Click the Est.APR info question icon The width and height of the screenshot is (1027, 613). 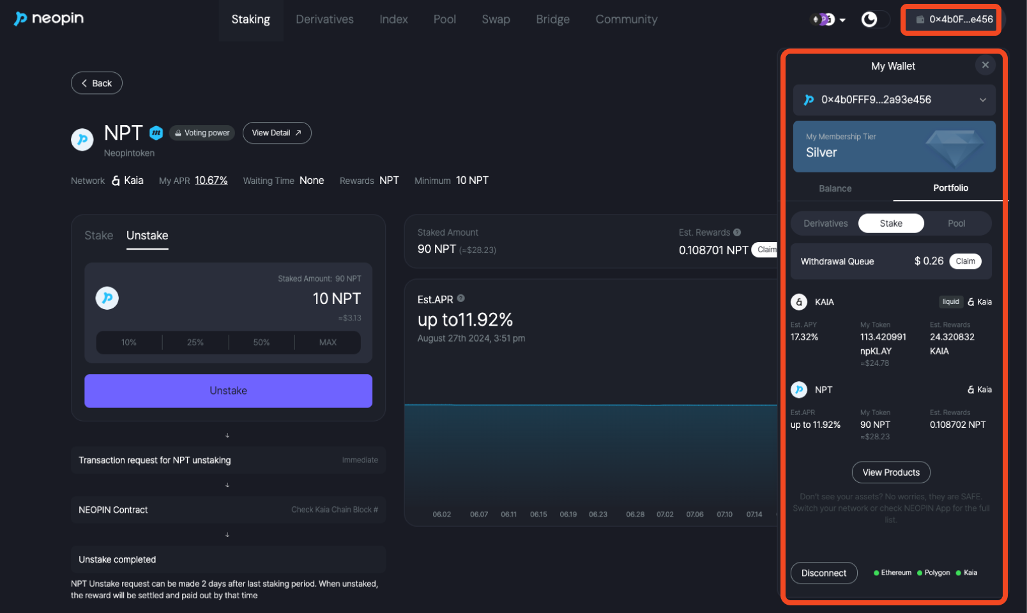click(x=461, y=298)
